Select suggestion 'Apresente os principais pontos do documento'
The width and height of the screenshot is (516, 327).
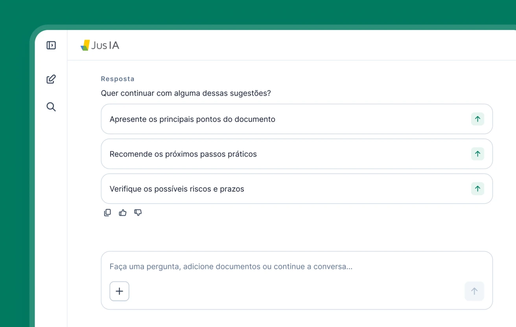(x=192, y=119)
